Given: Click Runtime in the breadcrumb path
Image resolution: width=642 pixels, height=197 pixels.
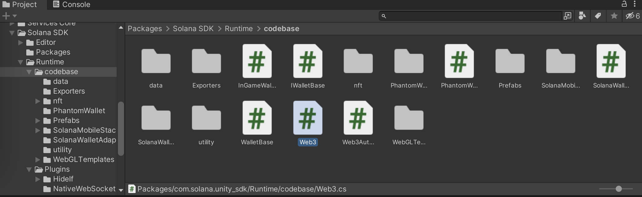Looking at the screenshot, I should pyautogui.click(x=239, y=29).
